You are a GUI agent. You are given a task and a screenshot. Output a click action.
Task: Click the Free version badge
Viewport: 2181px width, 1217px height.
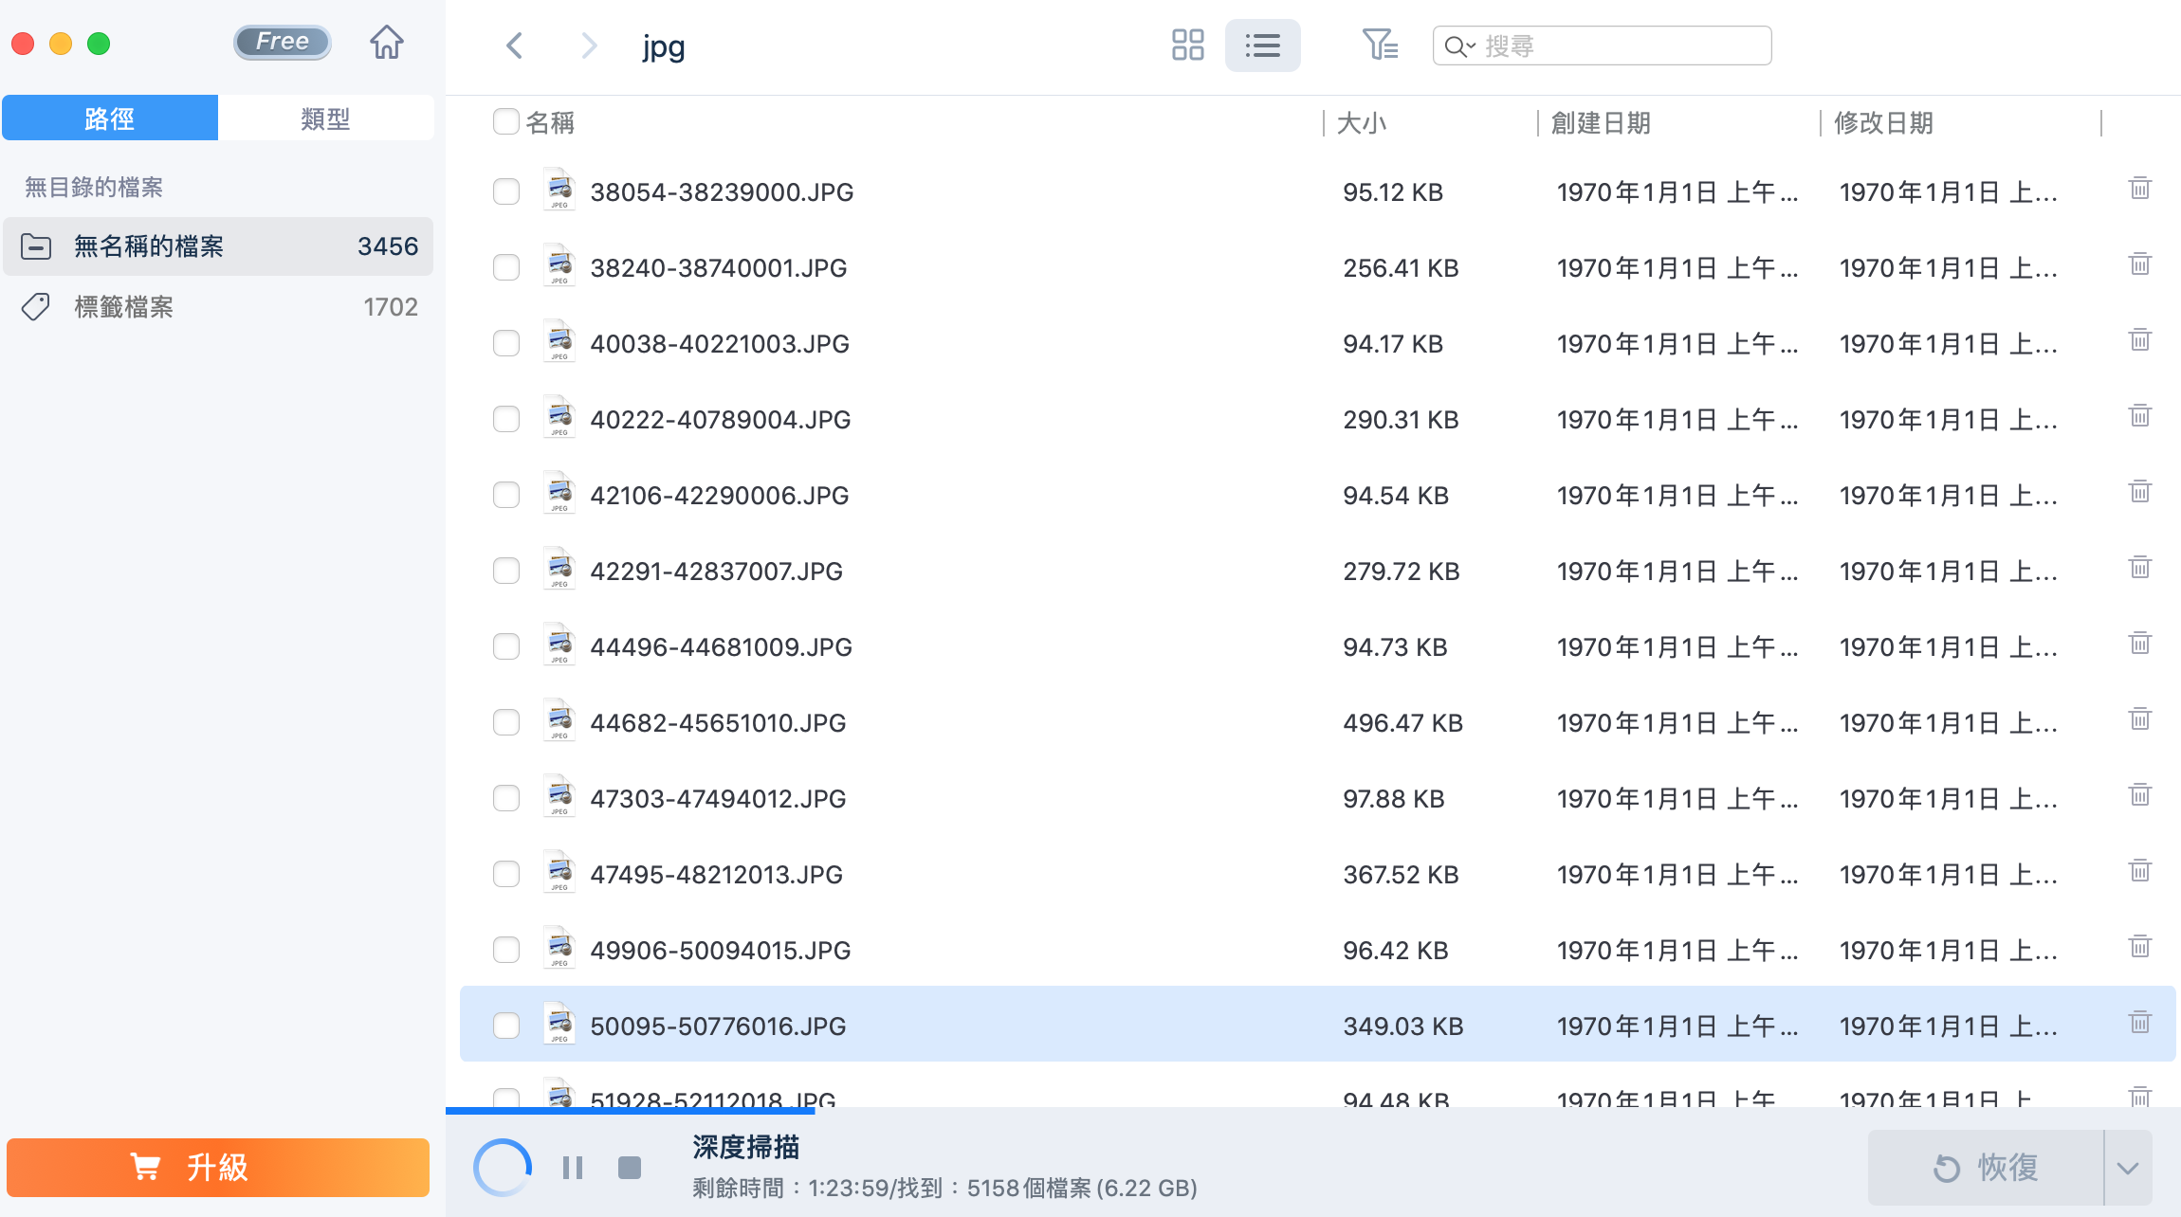283,42
